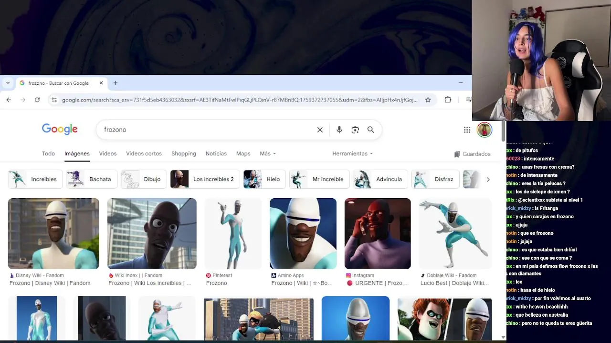Clear the search box with the X icon

[x=320, y=130]
